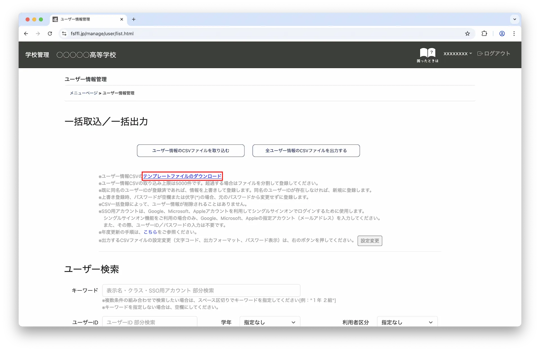540x351 pixels.
Task: Expand the xxxxxxxx account dropdown
Action: pos(458,53)
